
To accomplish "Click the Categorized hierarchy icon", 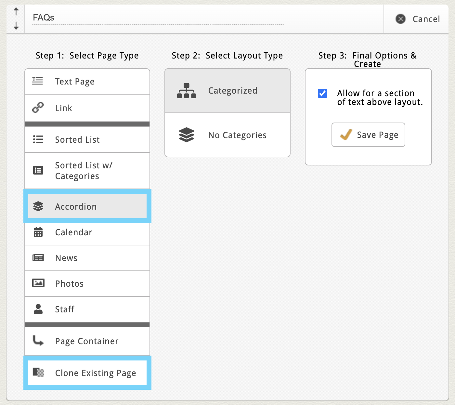I will coord(186,91).
